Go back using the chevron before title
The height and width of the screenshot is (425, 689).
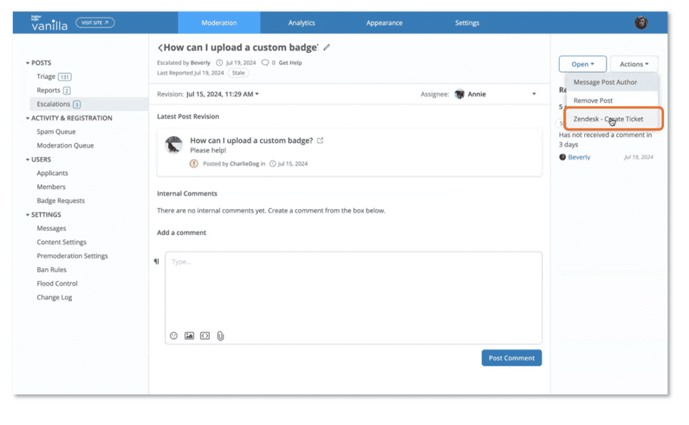[x=160, y=48]
